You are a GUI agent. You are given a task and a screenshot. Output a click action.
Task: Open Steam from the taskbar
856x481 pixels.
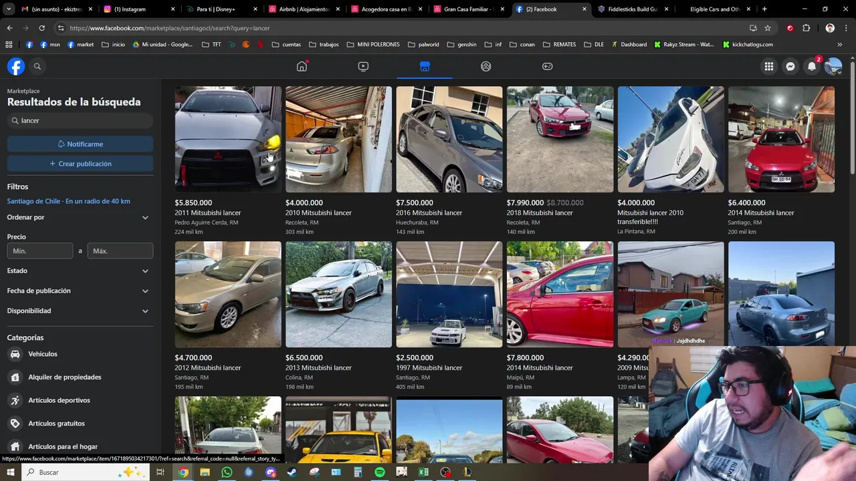pyautogui.click(x=292, y=472)
